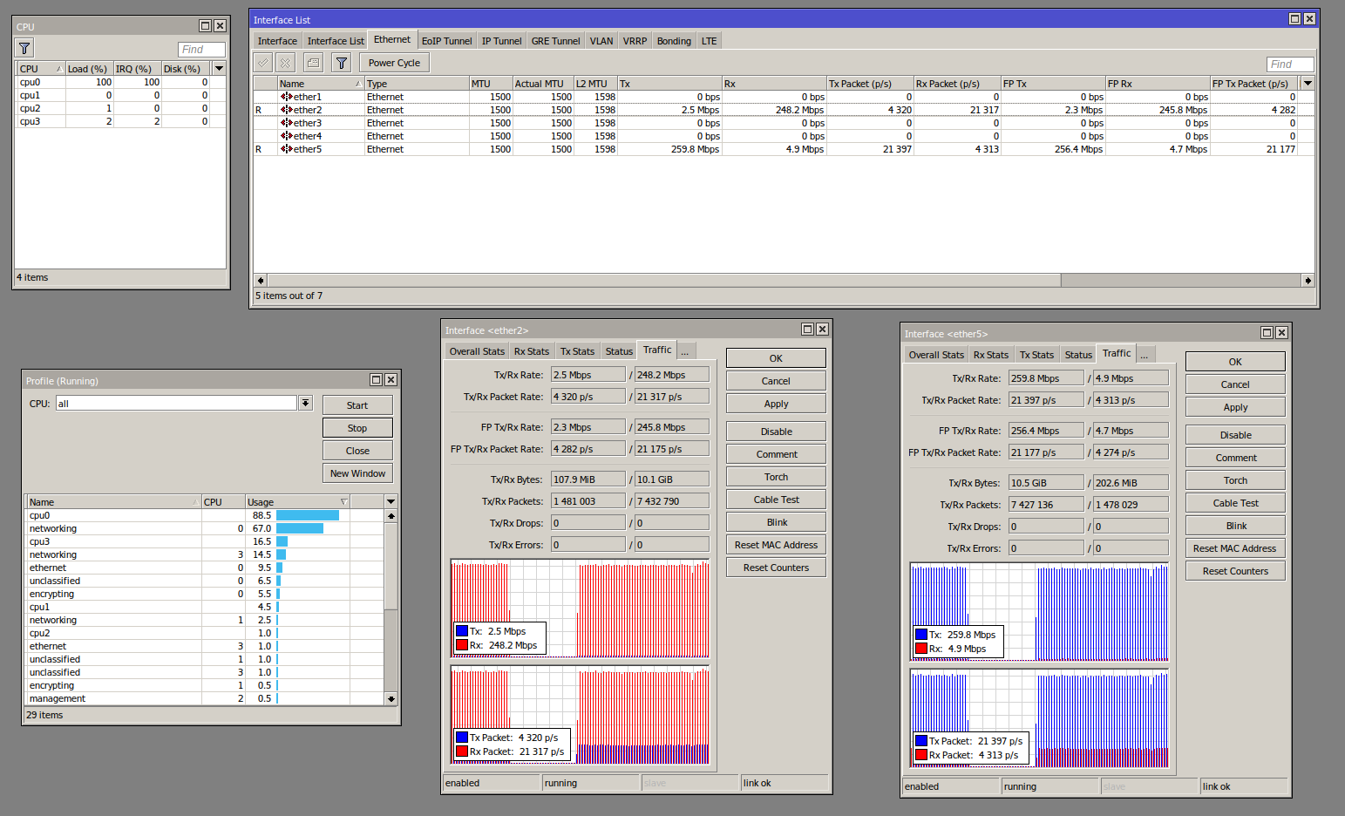Click the enable checkmark icon in Interface List

[263, 63]
